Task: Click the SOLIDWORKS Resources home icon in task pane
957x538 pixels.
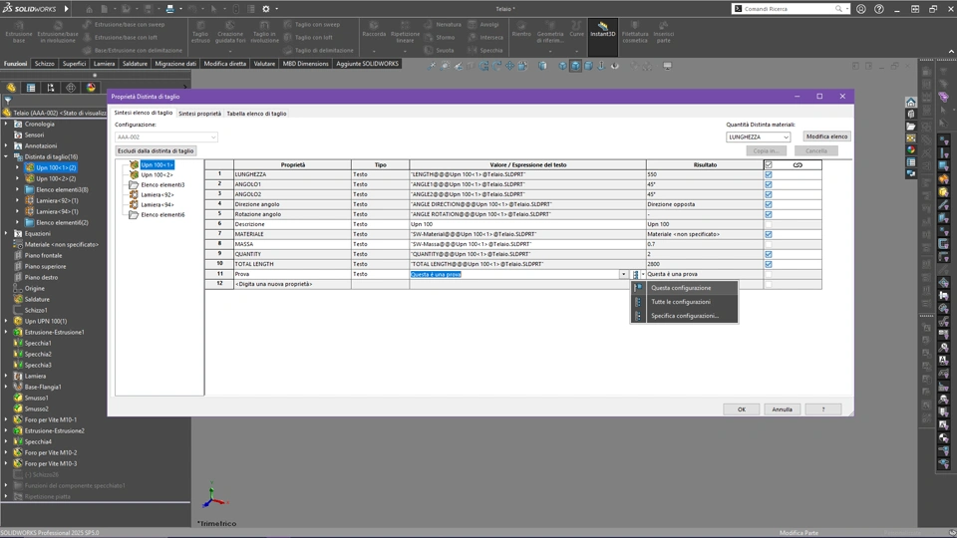Action: (x=911, y=102)
